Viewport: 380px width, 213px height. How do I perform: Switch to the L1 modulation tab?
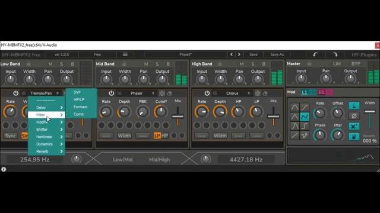[x=305, y=92]
